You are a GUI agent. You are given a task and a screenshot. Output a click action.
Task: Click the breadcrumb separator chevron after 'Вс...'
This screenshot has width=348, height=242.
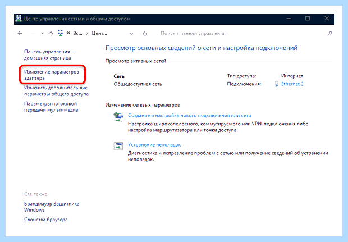(87, 34)
